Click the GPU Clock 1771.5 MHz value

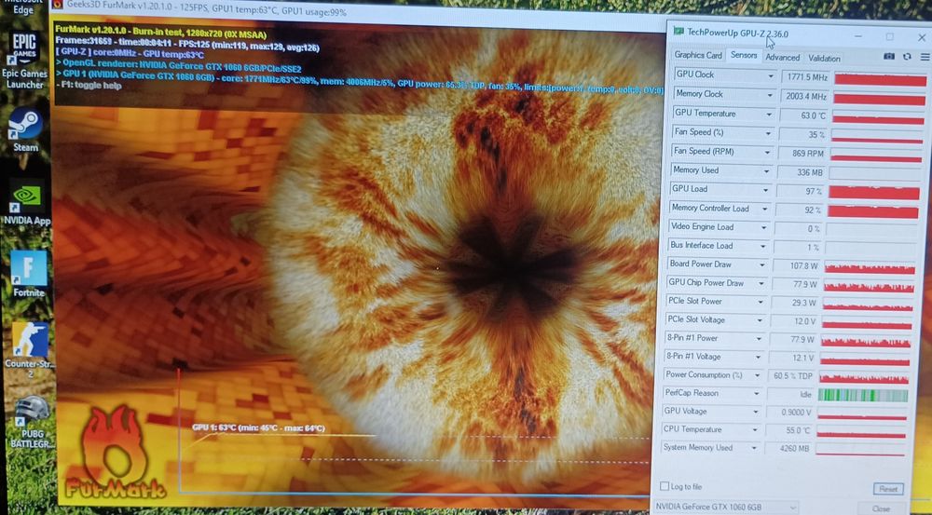[805, 77]
